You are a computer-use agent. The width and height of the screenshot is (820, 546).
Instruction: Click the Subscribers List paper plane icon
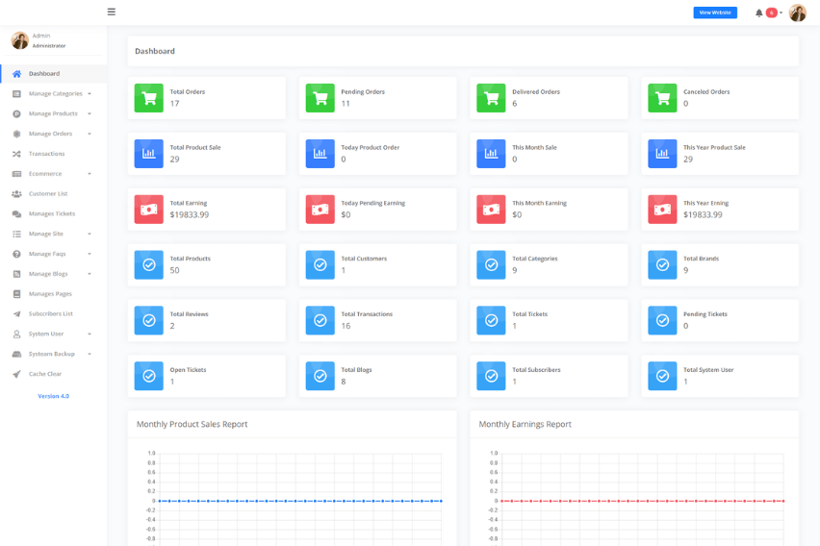click(16, 314)
